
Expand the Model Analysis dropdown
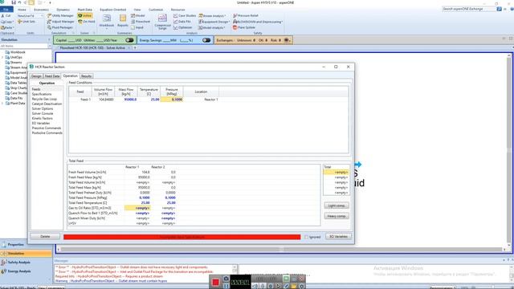click(x=225, y=27)
